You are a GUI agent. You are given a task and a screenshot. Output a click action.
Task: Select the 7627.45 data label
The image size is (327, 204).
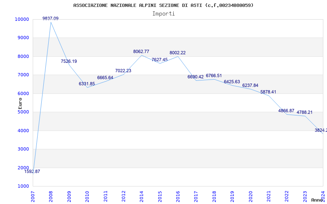tap(159, 60)
